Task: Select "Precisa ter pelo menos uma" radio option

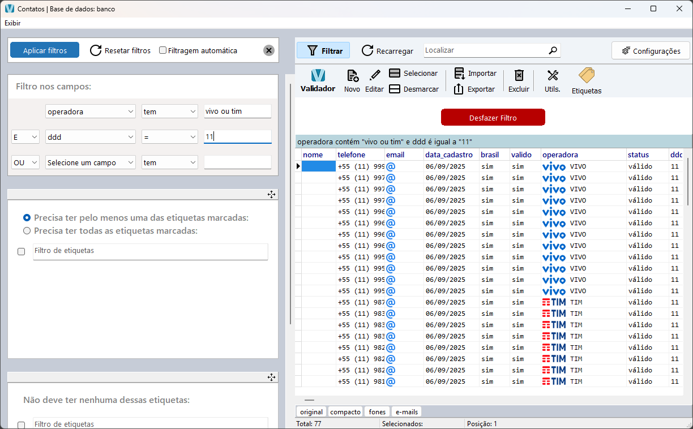Action: pos(27,217)
